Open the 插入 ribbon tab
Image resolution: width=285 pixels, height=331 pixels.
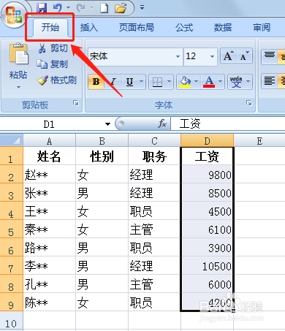pos(89,28)
